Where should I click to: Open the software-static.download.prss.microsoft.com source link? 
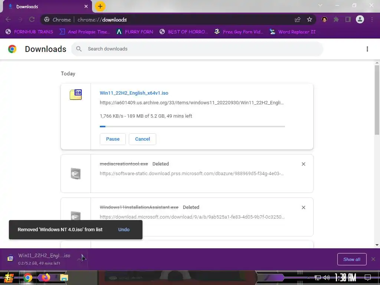coord(192,174)
